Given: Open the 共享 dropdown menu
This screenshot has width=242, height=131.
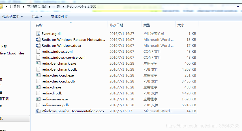Looking at the screenshot, I should [x=37, y=16].
